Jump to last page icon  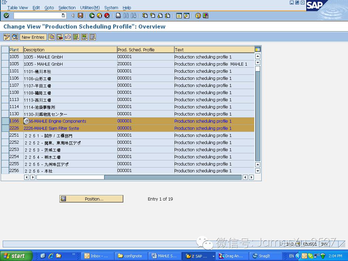tap(168, 16)
